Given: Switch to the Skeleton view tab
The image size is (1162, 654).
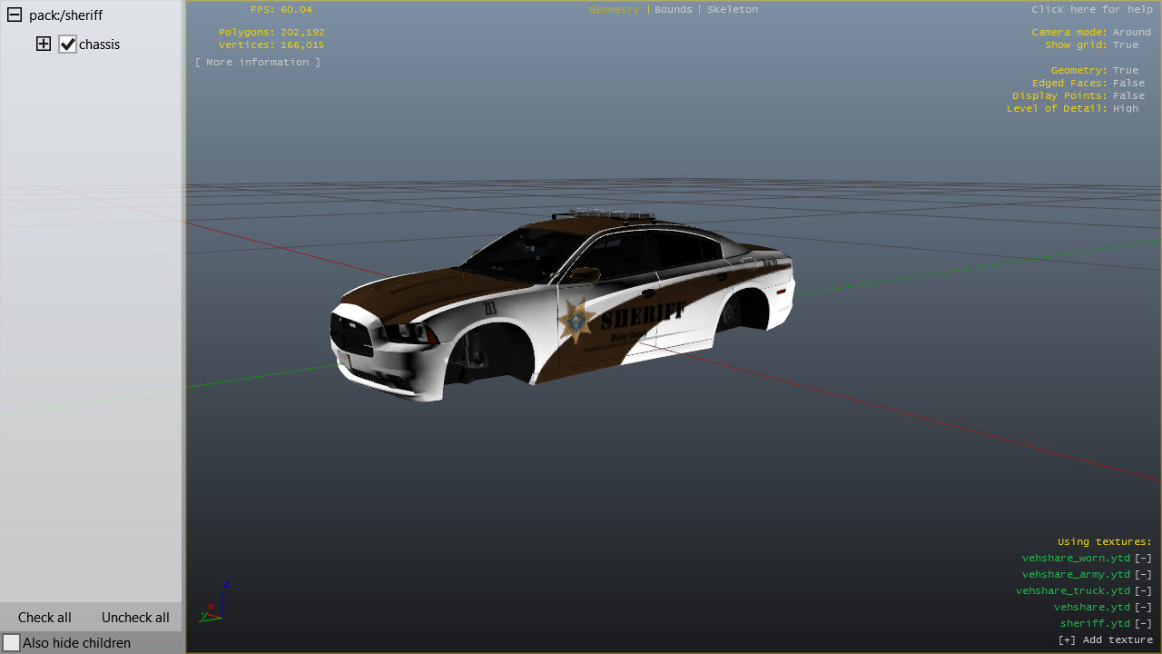Looking at the screenshot, I should pos(732,9).
